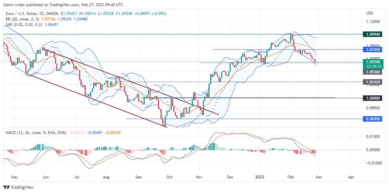Click the 1.12000 price axis tick
Screen dimensions: 389x193
pos(373,22)
